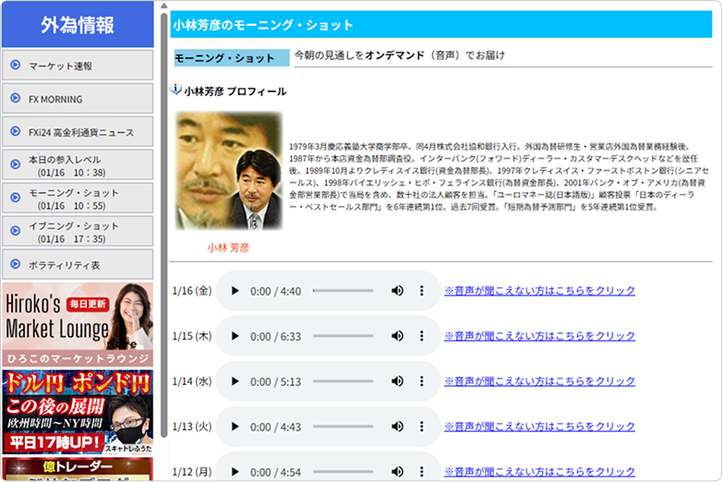
Task: Play the 1/15 (木) audio recording
Action: [x=235, y=336]
